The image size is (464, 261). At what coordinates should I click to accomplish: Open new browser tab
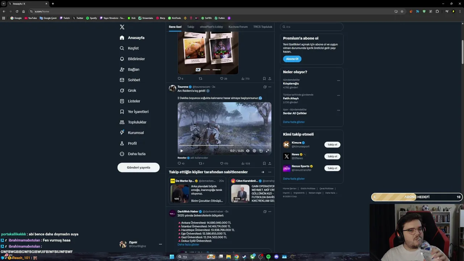point(53,4)
